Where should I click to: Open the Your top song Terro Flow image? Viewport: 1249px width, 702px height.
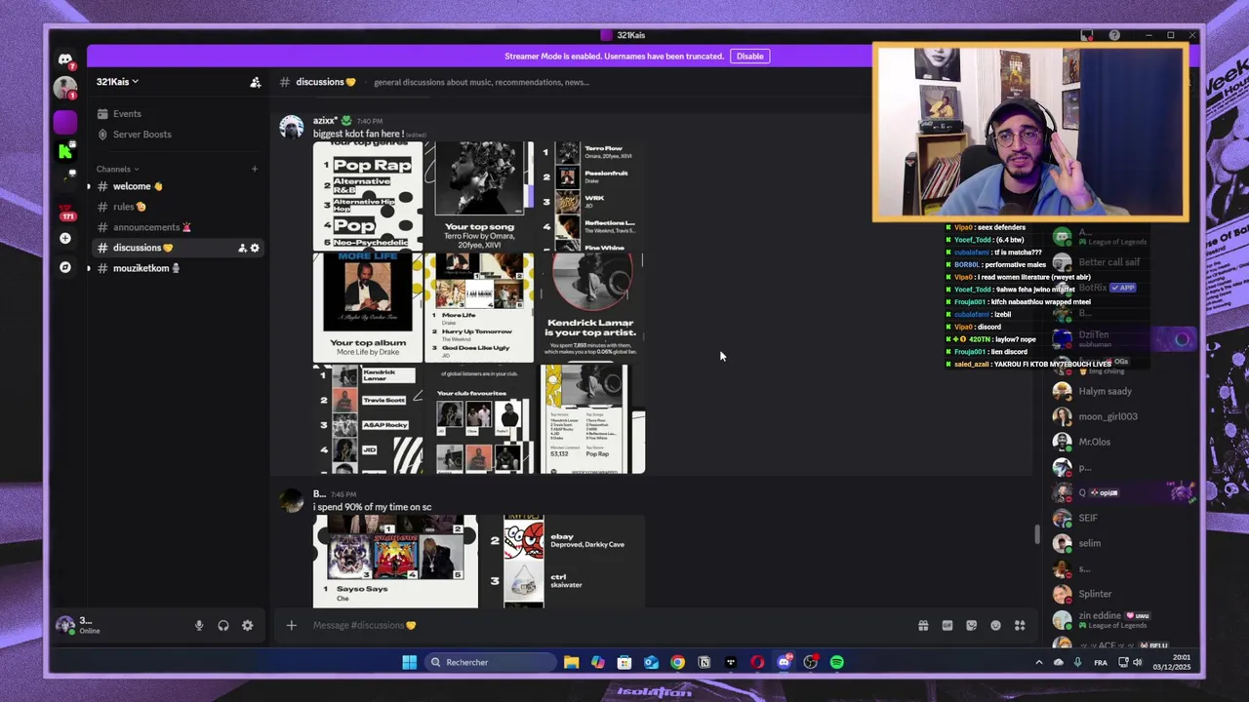tap(479, 196)
